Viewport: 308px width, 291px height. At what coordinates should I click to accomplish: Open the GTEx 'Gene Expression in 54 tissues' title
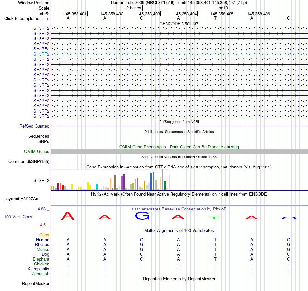(179, 167)
